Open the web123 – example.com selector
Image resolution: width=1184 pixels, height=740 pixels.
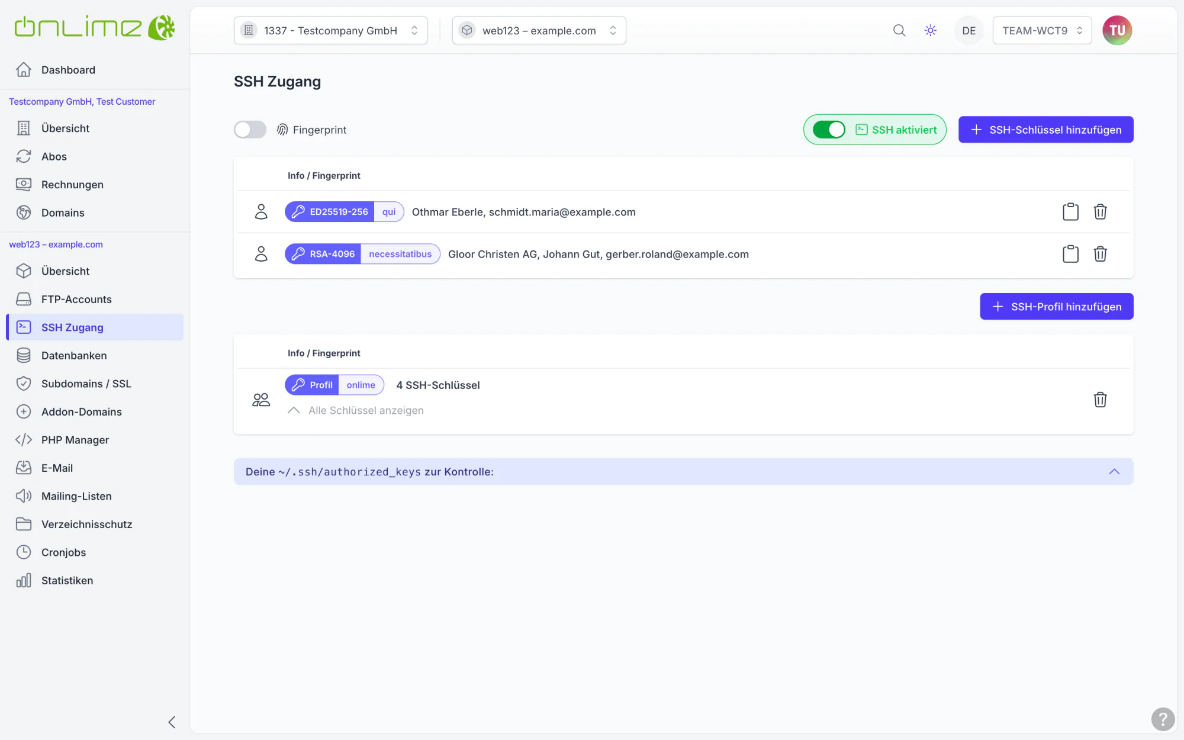pyautogui.click(x=539, y=30)
